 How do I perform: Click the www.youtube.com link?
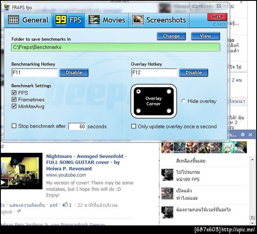[x=66, y=175]
